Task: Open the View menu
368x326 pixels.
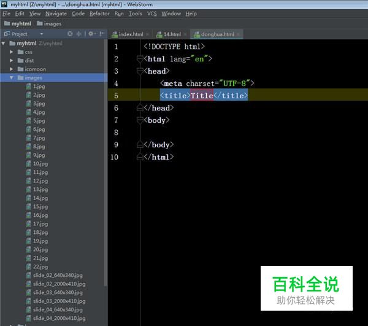Action: click(35, 14)
